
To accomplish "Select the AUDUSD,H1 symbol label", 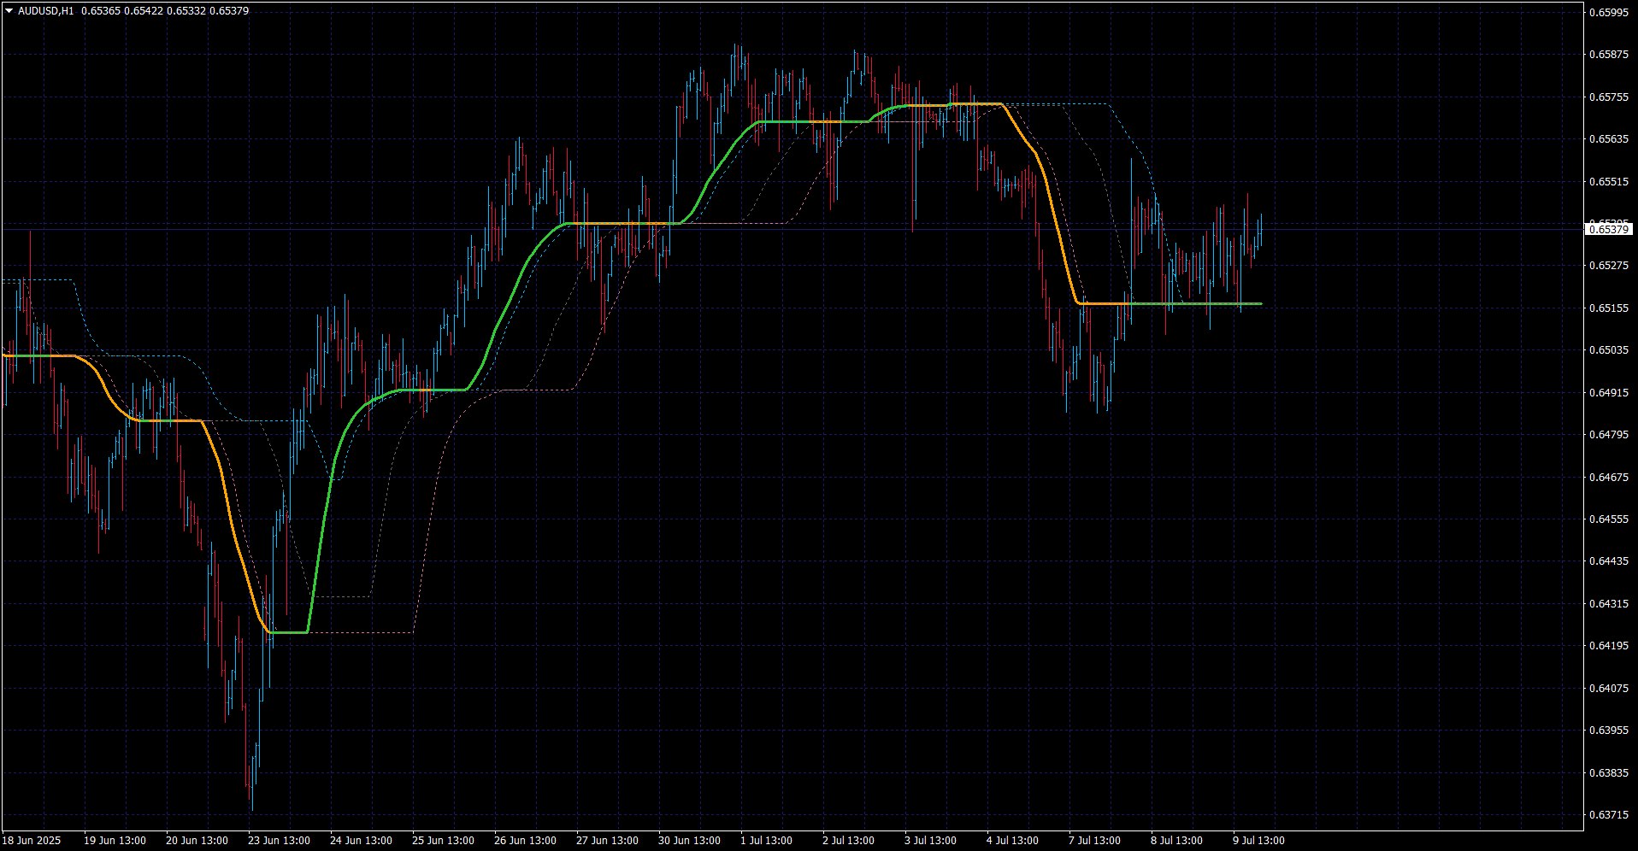I will tap(45, 11).
